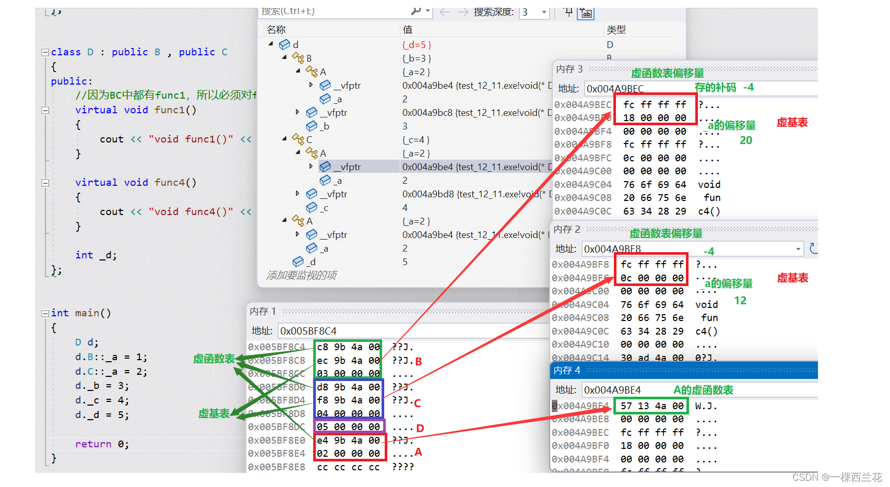Click the pin icon in the watch toolbar

point(568,12)
